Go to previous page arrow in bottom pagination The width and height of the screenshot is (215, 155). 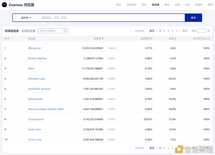tap(157, 148)
